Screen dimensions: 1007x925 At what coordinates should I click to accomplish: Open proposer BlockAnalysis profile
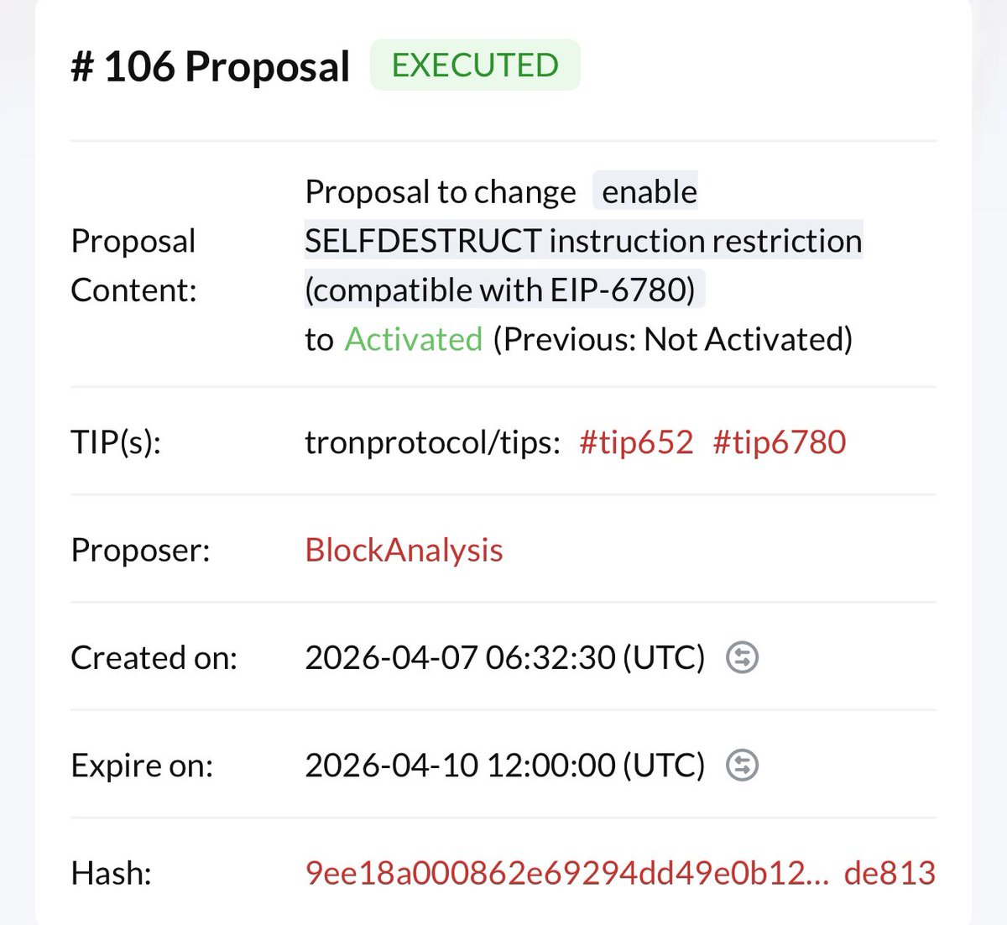tap(404, 551)
